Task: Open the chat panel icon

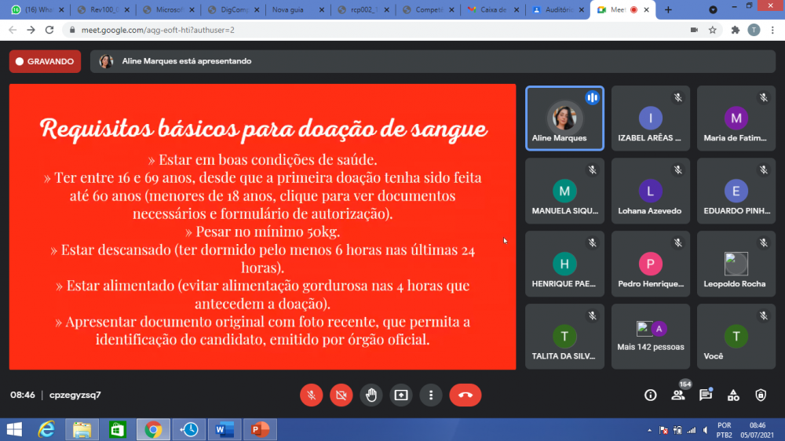Action: [x=705, y=395]
